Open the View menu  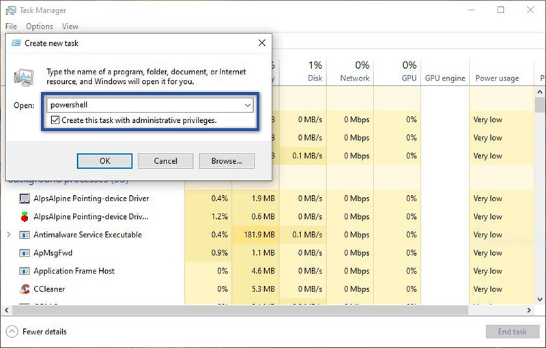(x=70, y=27)
